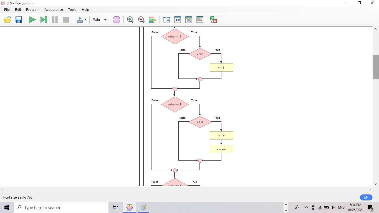
Task: Click the taskbar search box
Action: click(x=61, y=207)
